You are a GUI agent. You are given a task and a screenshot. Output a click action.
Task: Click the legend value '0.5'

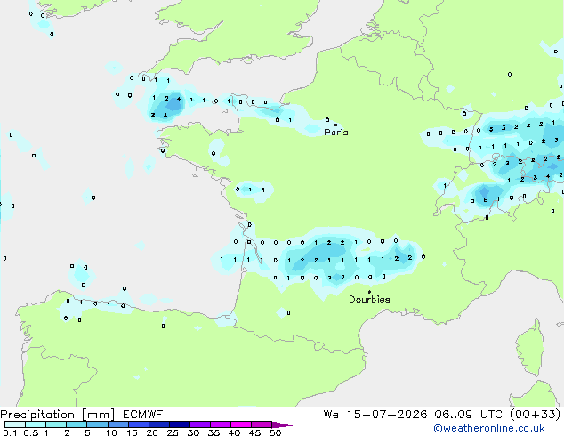click(x=31, y=432)
